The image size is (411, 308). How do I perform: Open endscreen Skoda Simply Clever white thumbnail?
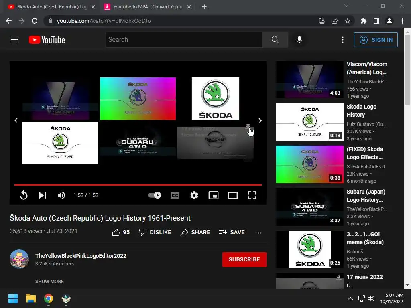[60, 143]
